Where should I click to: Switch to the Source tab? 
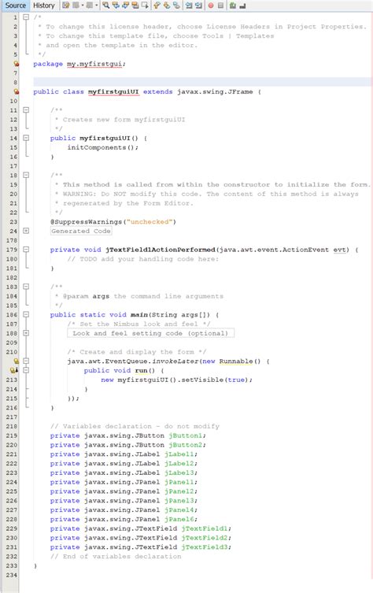point(15,6)
